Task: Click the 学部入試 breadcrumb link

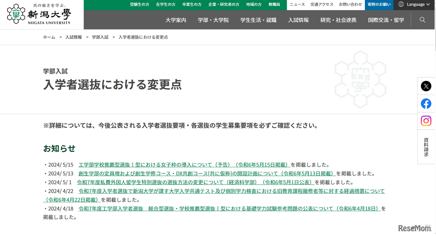Action: click(x=99, y=37)
